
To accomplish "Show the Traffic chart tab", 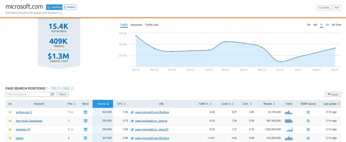I will point(124,25).
